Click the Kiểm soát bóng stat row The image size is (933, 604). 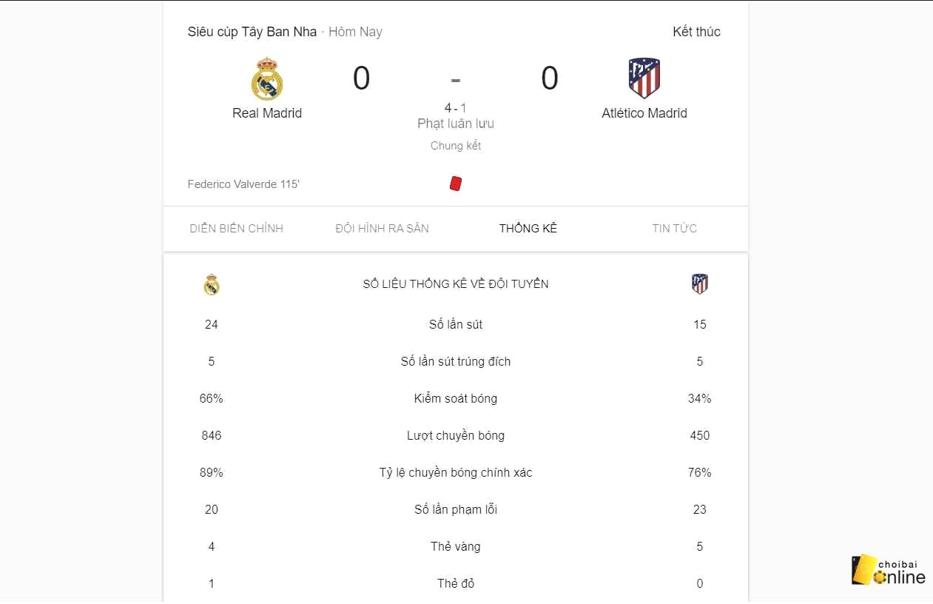click(x=456, y=398)
